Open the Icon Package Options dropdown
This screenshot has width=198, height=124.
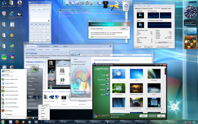click(49, 92)
